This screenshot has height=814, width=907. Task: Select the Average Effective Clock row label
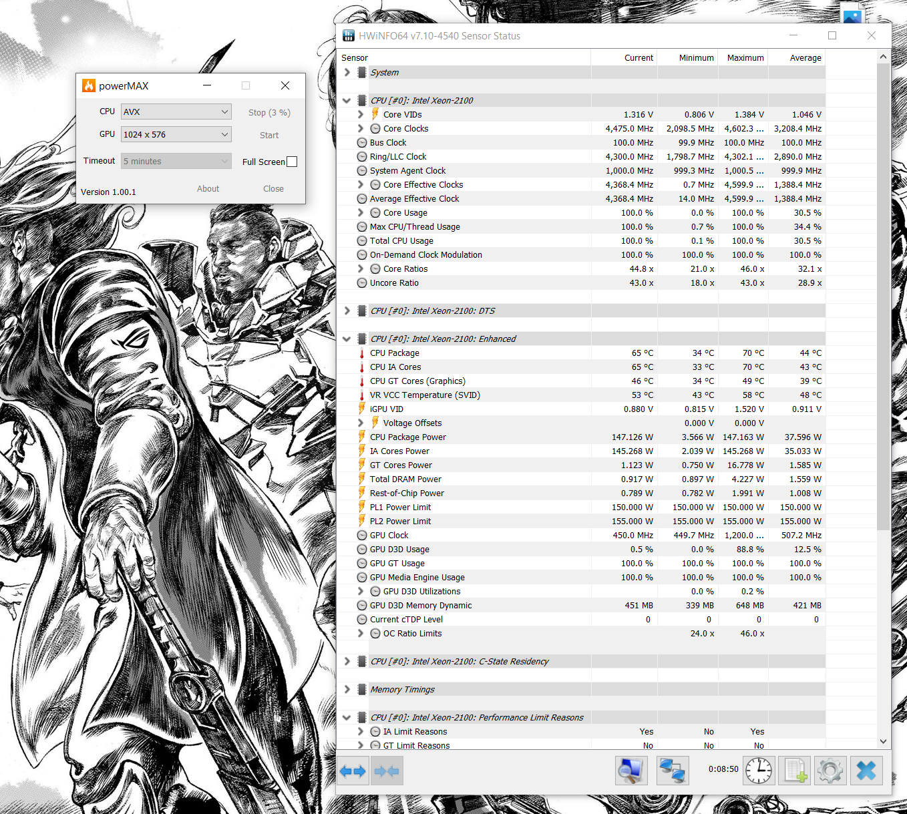415,198
